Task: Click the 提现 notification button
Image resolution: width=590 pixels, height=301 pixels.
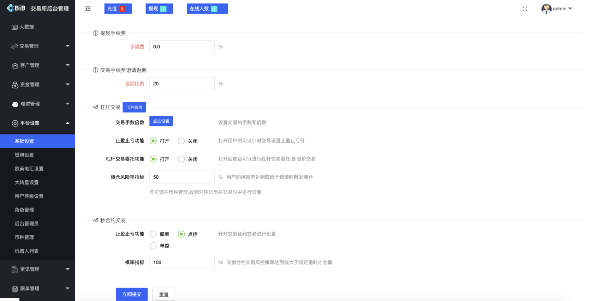Action: click(159, 9)
